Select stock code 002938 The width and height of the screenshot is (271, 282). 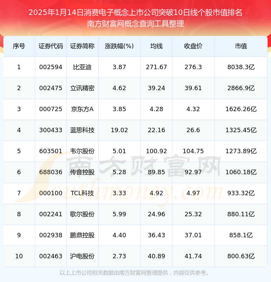click(x=51, y=236)
